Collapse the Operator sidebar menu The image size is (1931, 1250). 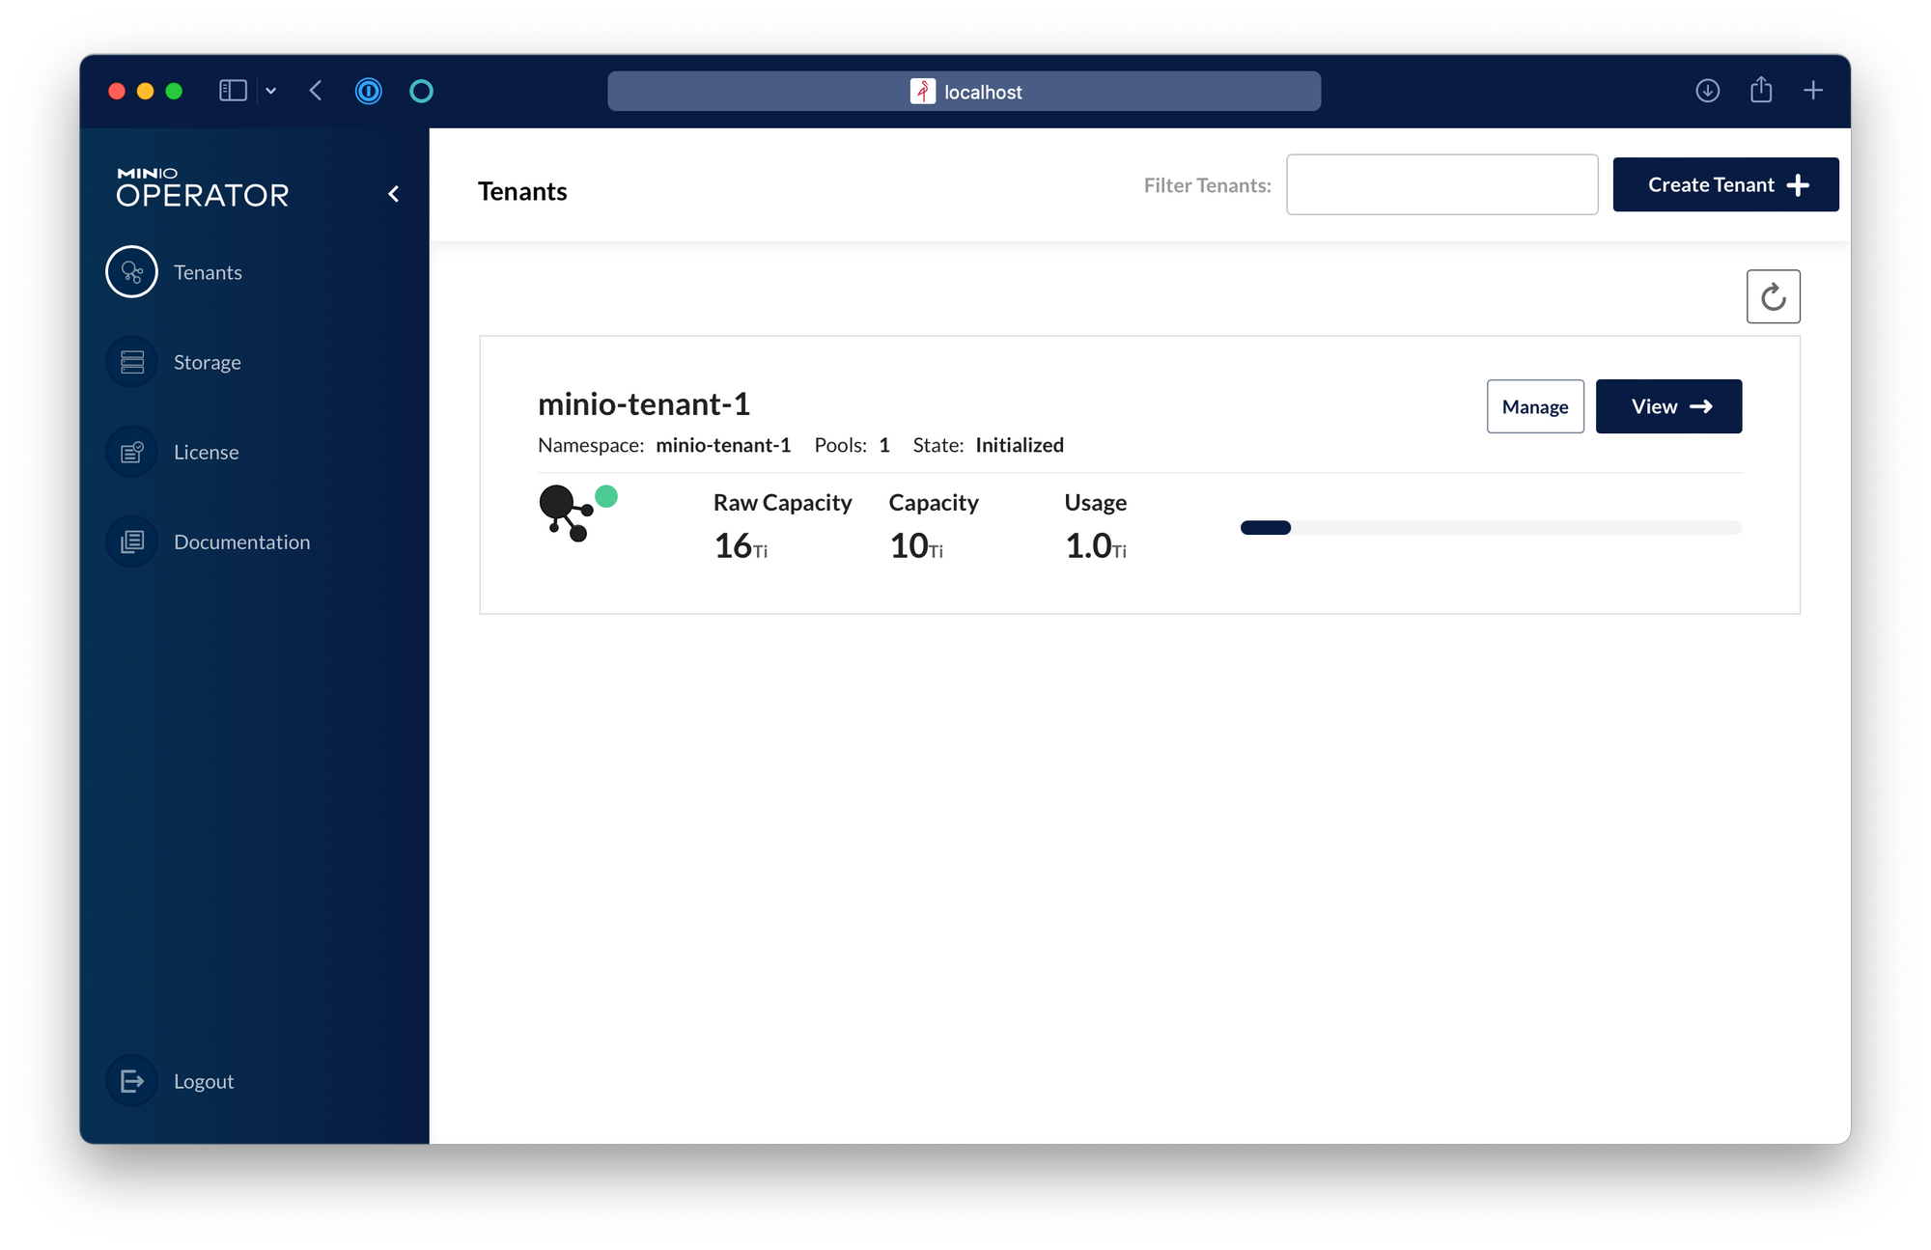pos(394,194)
